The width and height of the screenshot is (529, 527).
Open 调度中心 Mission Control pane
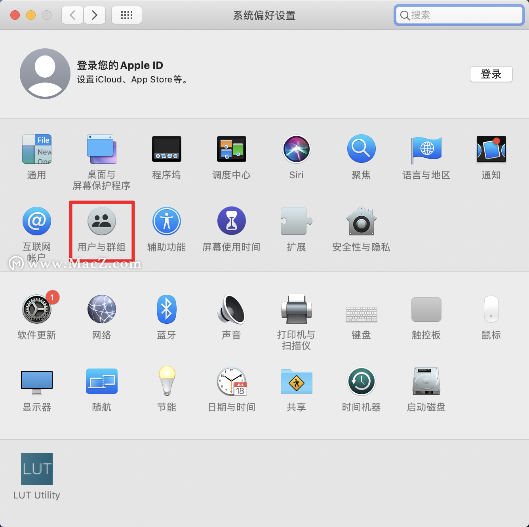232,149
